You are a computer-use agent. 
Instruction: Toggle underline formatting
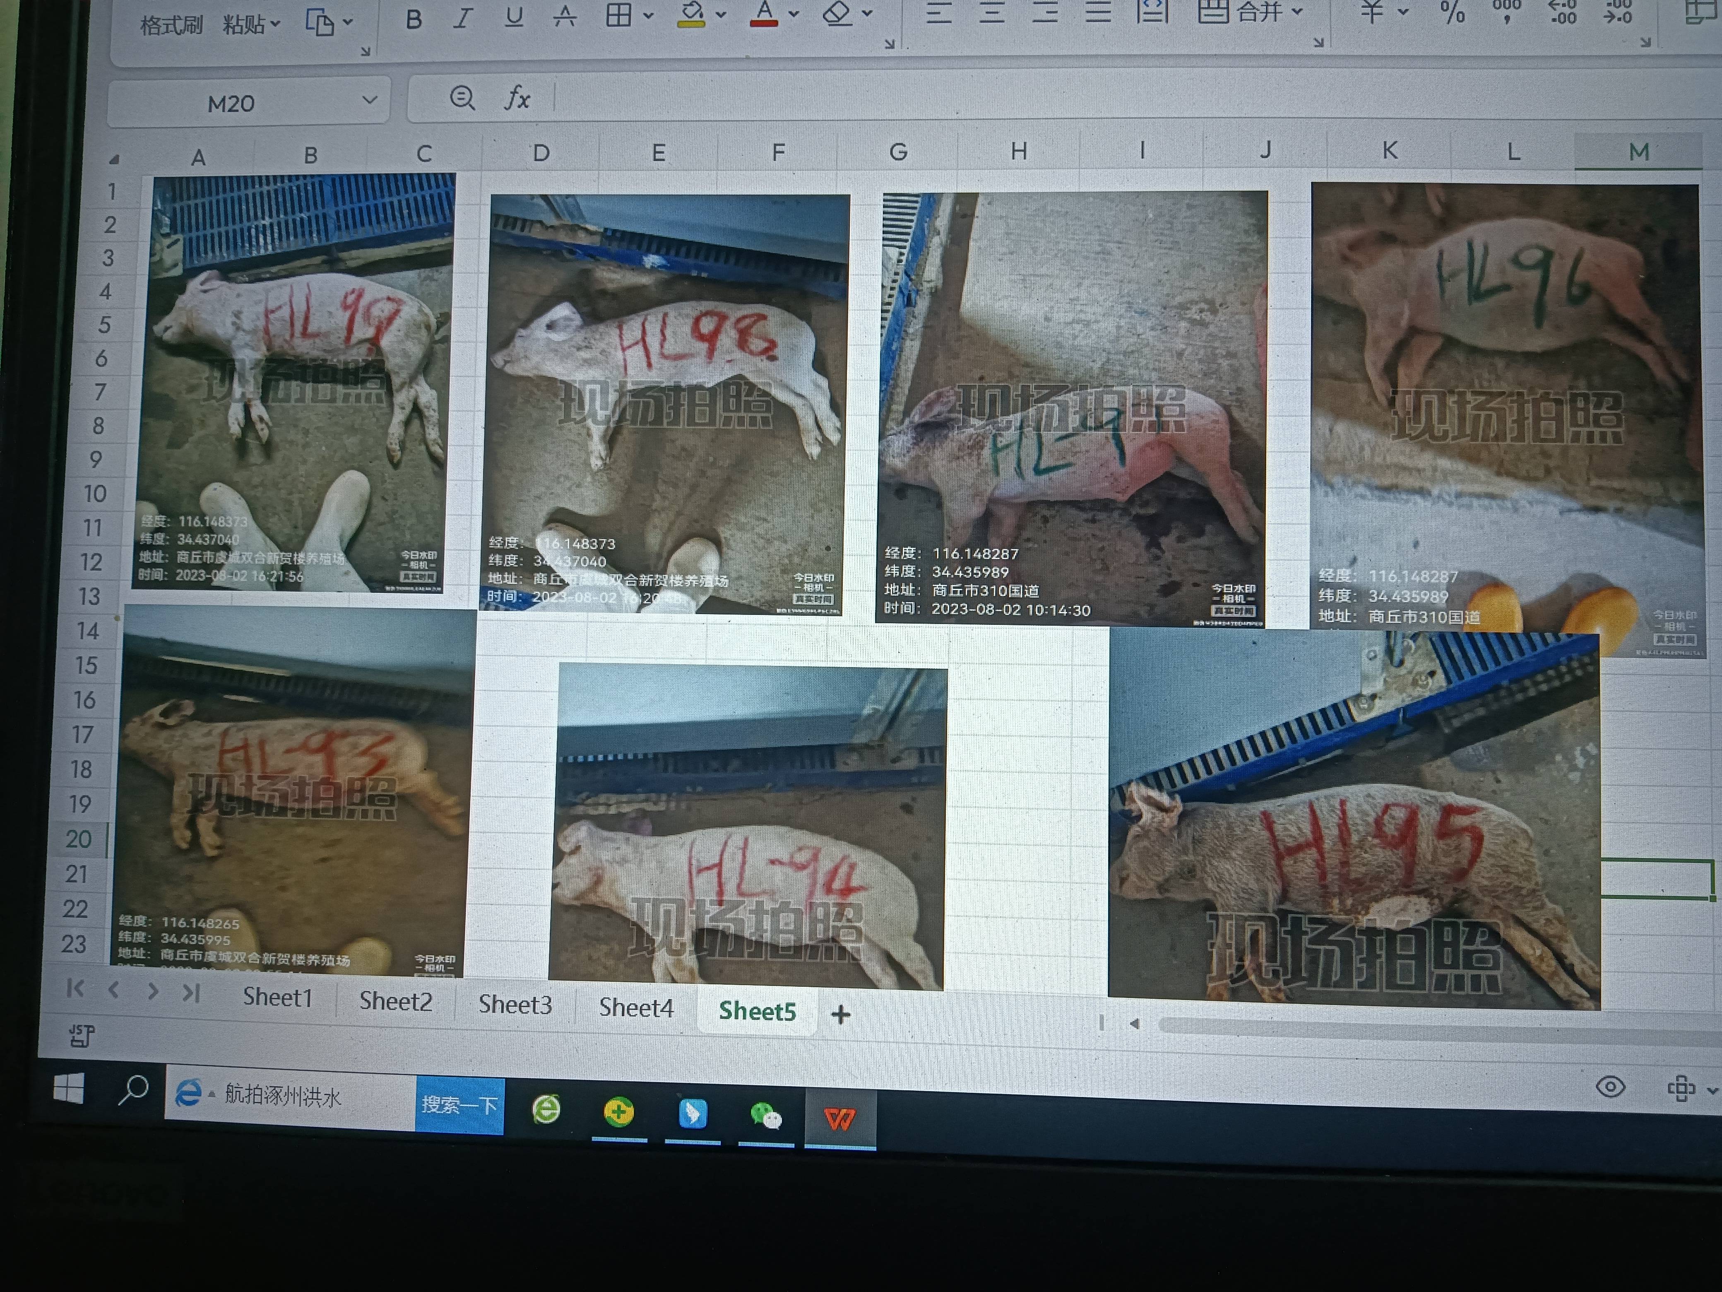(514, 17)
